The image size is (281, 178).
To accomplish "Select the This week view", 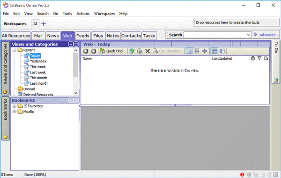I will click(x=37, y=67).
